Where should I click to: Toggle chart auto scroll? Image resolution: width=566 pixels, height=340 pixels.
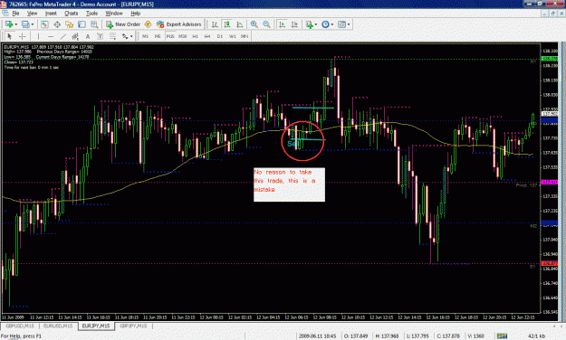pos(283,24)
